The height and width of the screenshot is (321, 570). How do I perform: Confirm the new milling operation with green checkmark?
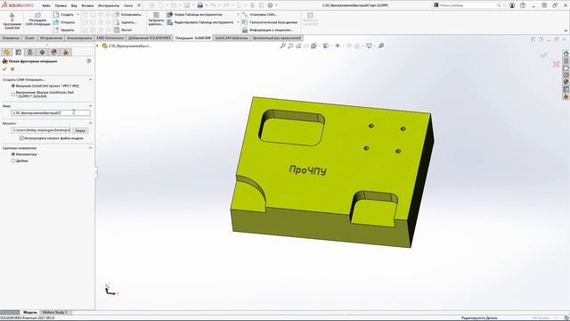[4, 69]
